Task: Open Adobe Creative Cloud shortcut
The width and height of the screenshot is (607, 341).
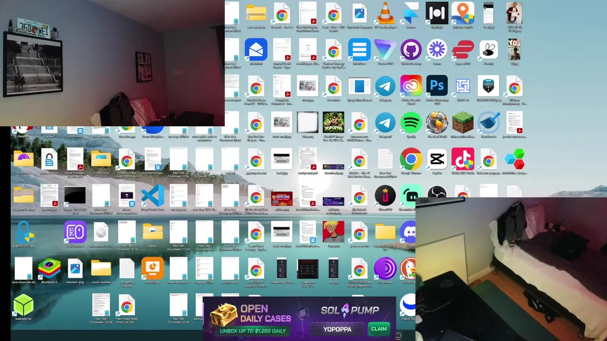Action: click(411, 86)
